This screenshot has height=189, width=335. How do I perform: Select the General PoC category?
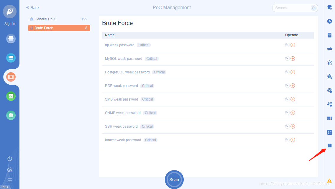point(45,19)
